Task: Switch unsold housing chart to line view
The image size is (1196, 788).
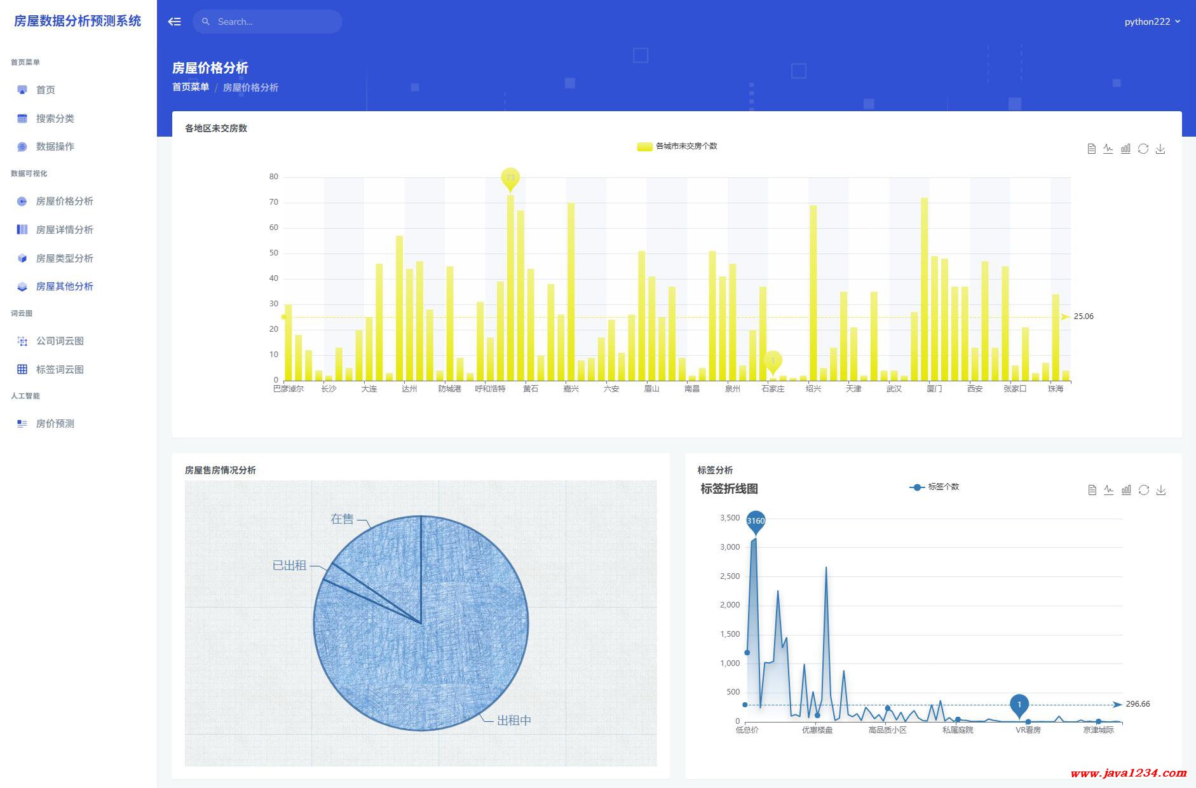Action: 1108,149
